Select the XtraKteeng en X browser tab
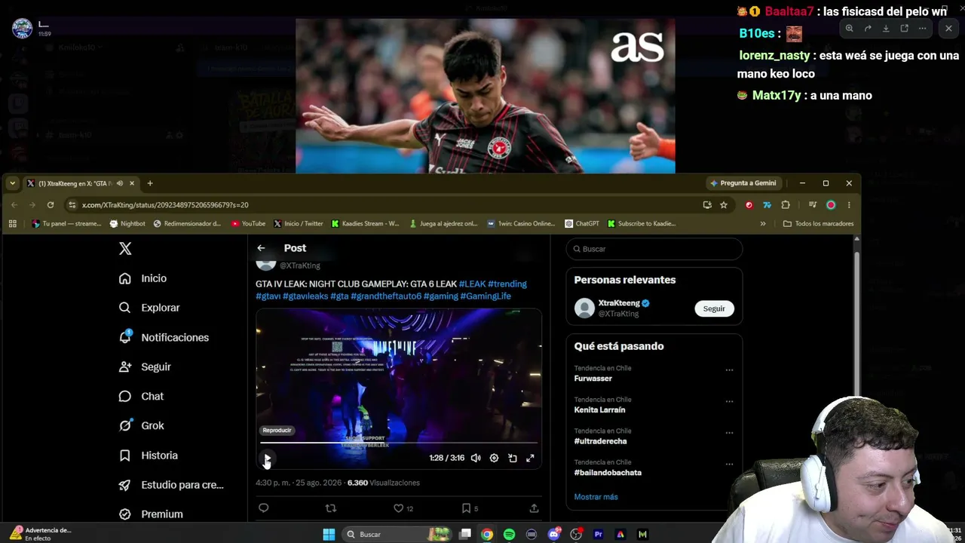 pos(81,183)
